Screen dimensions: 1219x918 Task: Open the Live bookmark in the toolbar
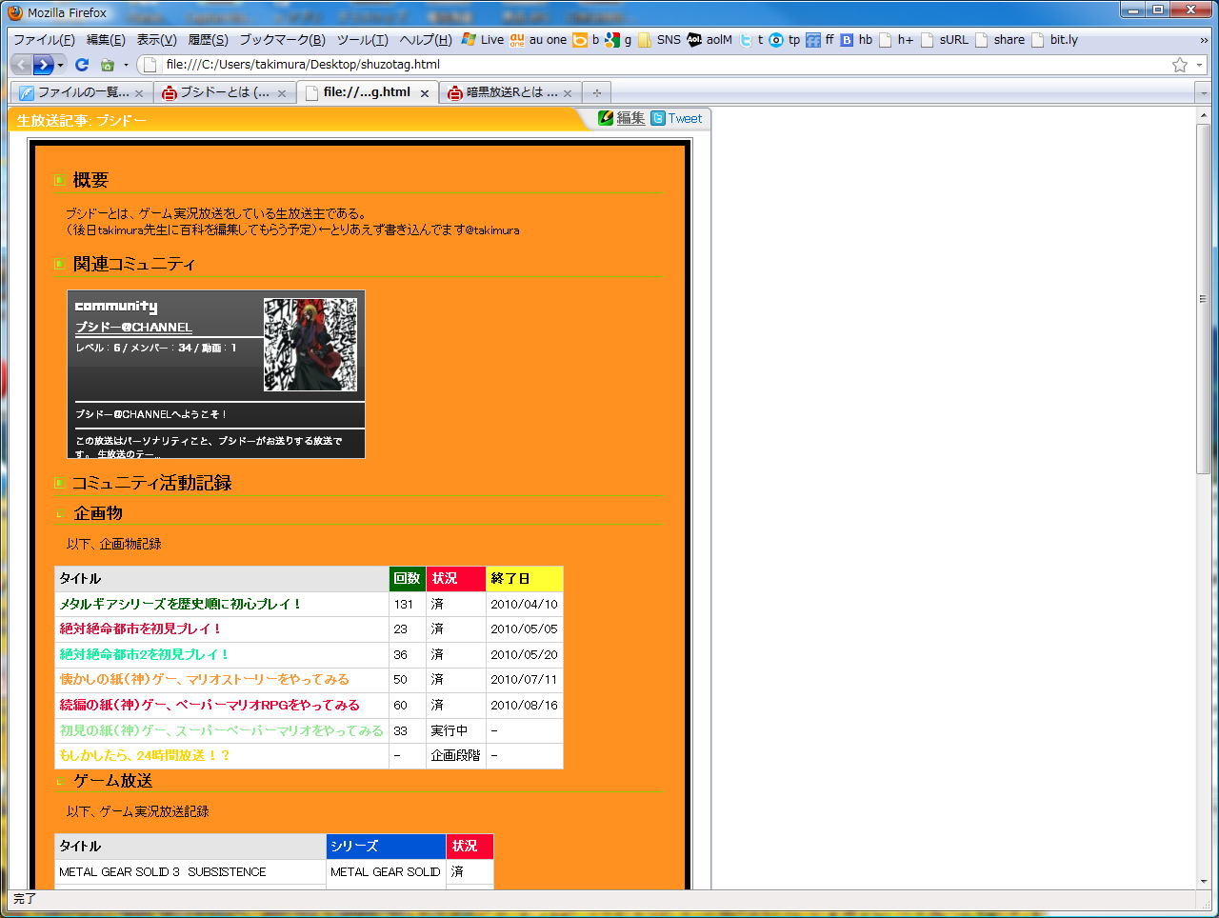(x=483, y=40)
